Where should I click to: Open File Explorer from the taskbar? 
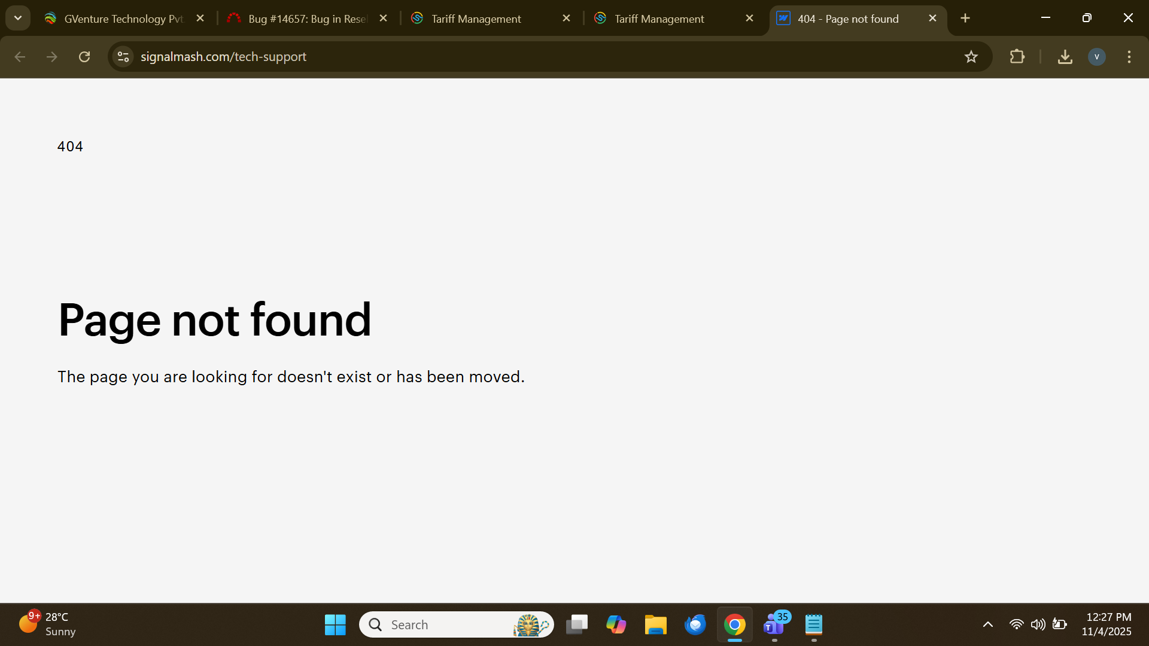point(655,625)
